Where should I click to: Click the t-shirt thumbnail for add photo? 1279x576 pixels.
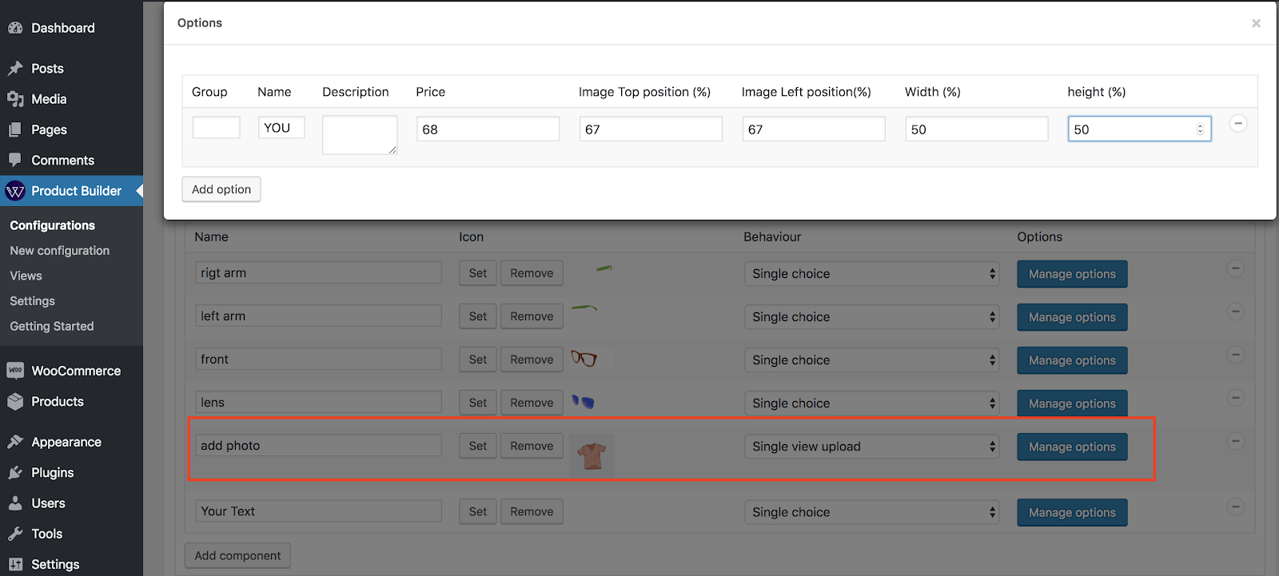pyautogui.click(x=592, y=456)
